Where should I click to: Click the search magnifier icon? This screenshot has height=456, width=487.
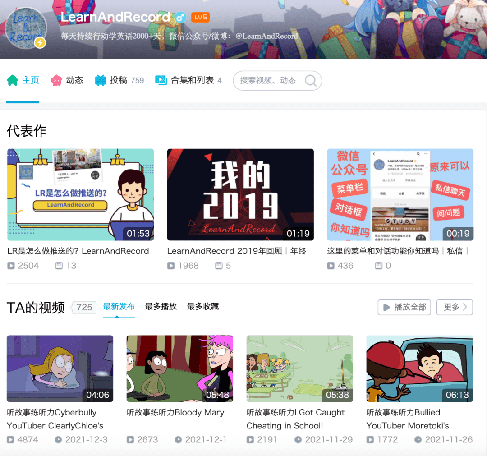[x=311, y=81]
